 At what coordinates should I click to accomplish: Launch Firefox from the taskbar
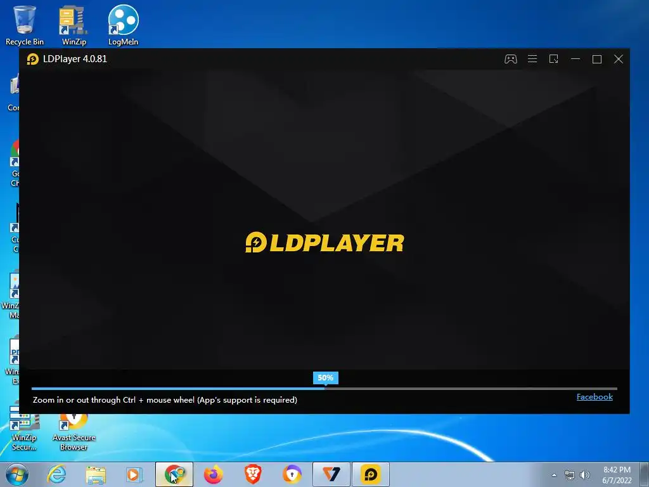[x=213, y=474]
